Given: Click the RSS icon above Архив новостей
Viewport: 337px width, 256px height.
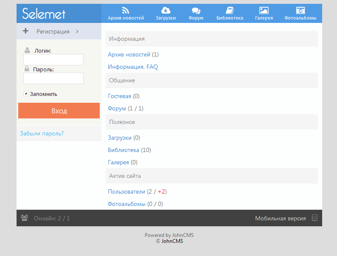Looking at the screenshot, I should pos(126,10).
